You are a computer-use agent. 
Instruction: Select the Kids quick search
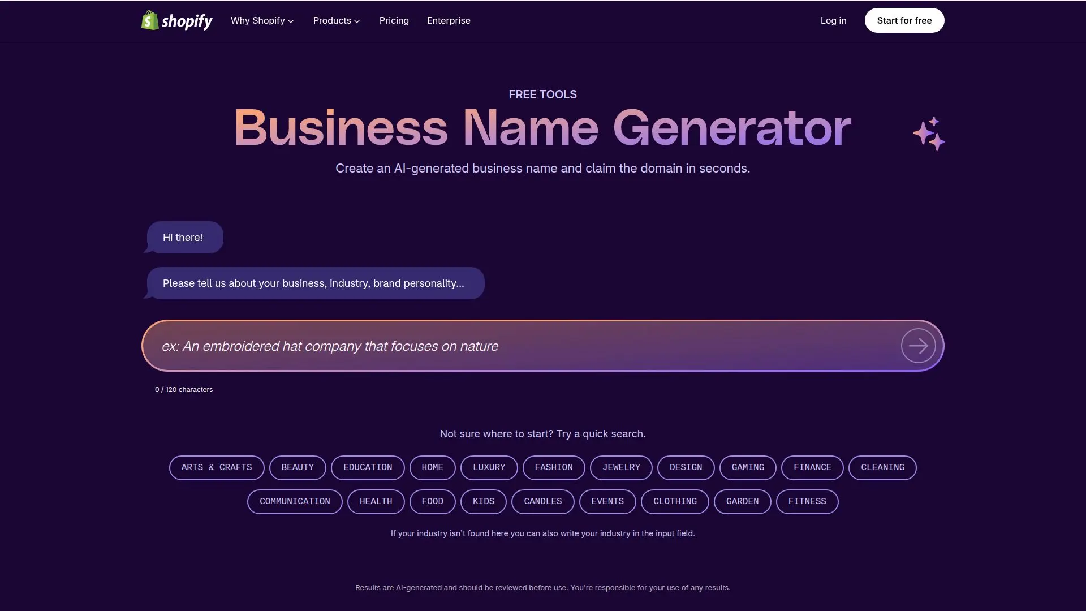tap(484, 501)
